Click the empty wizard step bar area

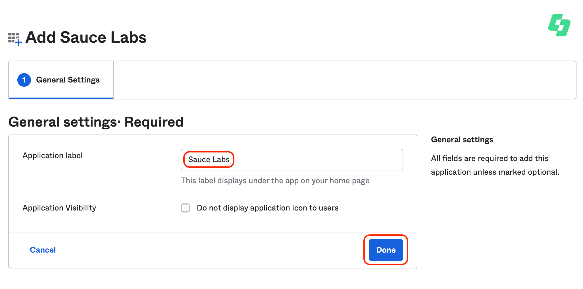[x=344, y=80]
